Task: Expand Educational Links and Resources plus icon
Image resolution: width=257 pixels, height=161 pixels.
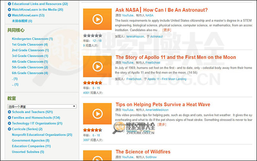Action: (x=10, y=4)
